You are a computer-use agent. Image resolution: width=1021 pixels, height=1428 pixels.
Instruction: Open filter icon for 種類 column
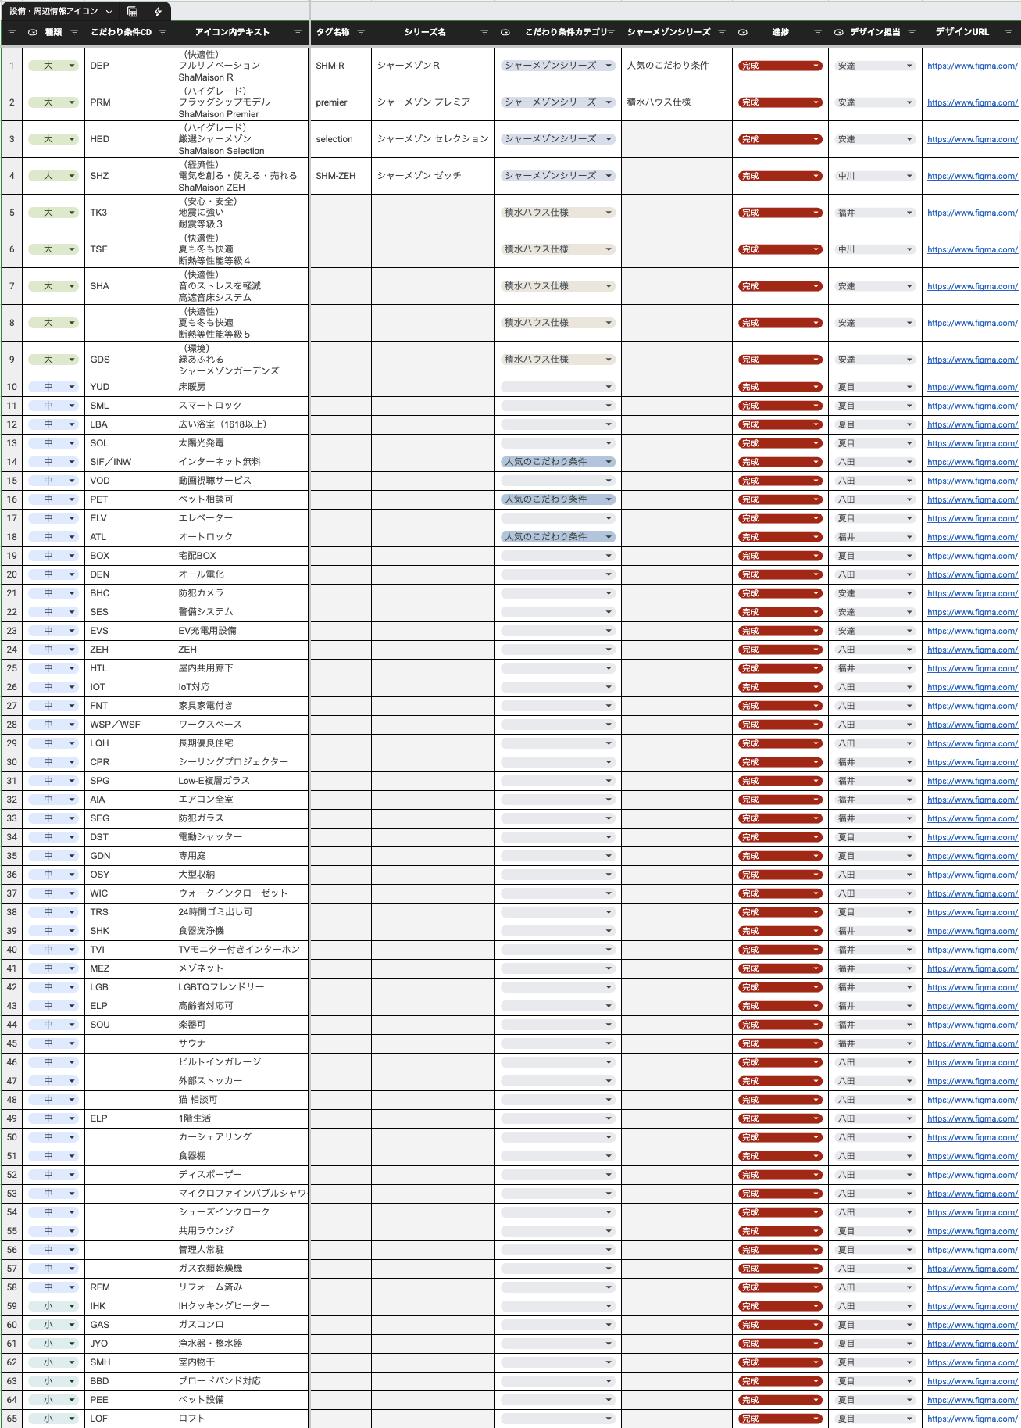pos(74,32)
